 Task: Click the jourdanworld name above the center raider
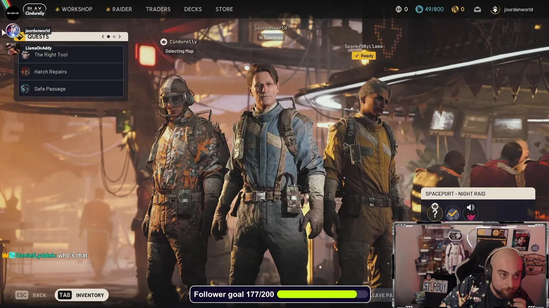tap(271, 28)
